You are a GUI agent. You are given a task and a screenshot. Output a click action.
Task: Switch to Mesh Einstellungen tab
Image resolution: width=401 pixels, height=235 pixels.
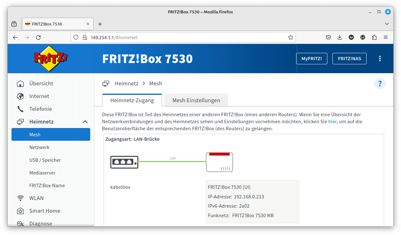[196, 100]
